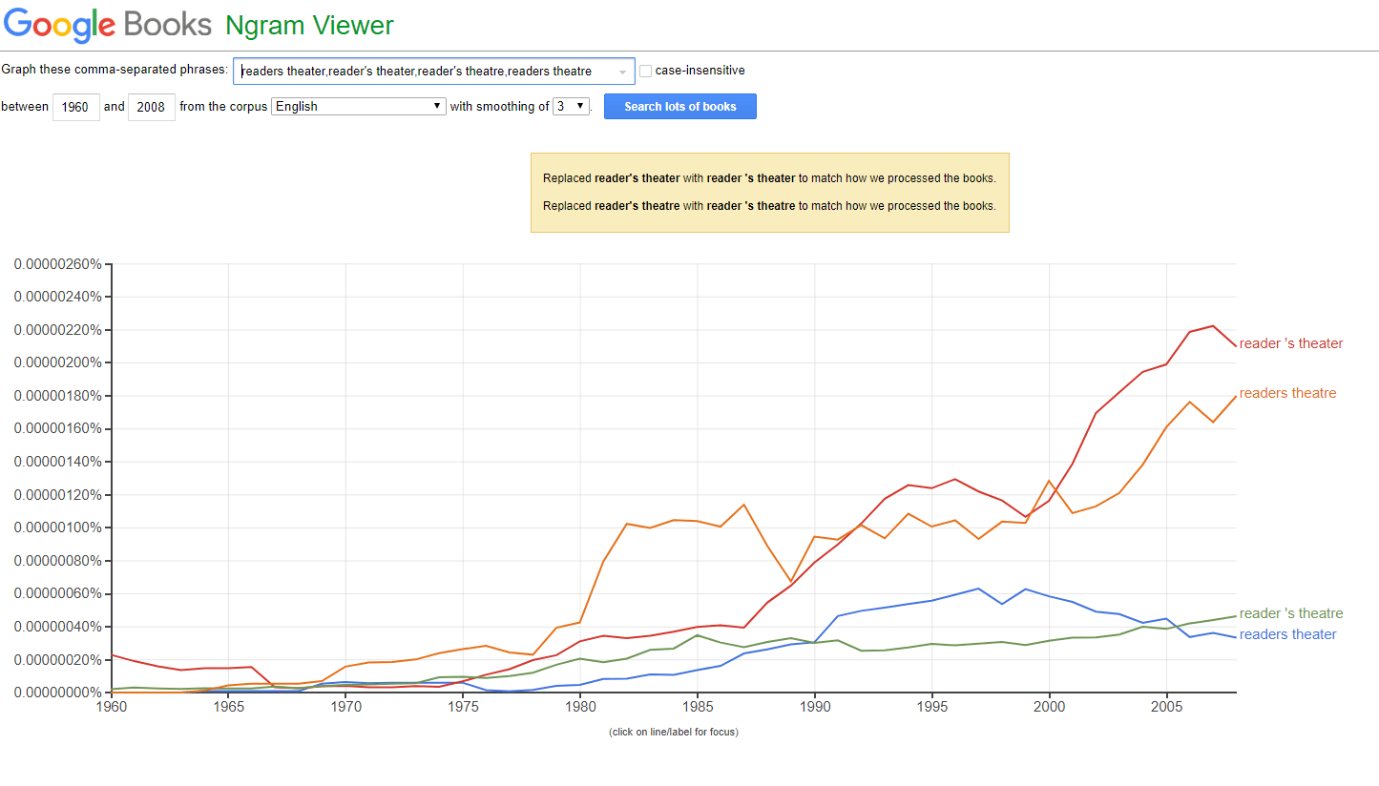1379x786 pixels.
Task: Toggle the case-insensitive checkbox
Action: click(x=646, y=71)
